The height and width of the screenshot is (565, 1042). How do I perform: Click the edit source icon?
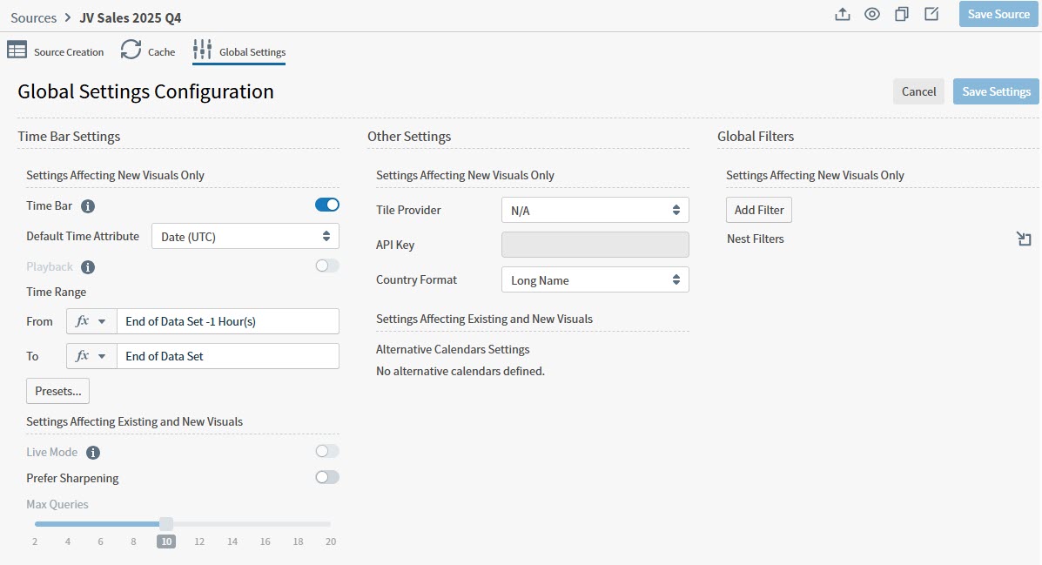(x=931, y=14)
